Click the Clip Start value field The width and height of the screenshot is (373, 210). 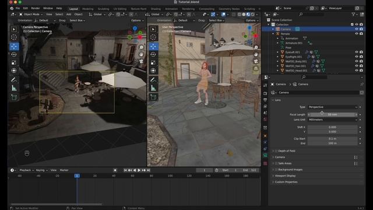(x=333, y=139)
